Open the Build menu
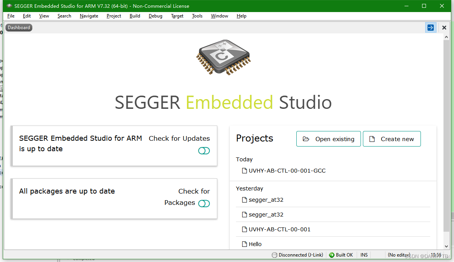The image size is (454, 262). point(135,16)
